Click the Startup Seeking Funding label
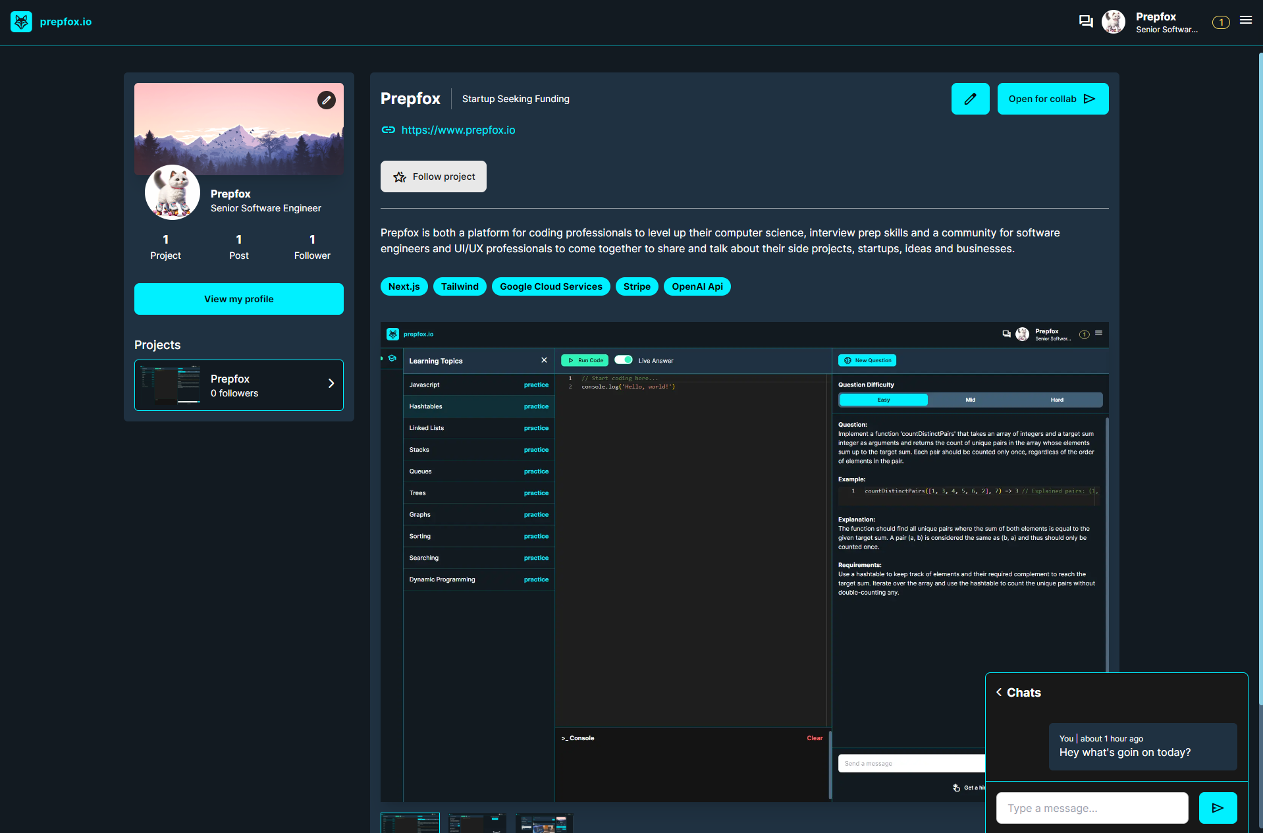Screen dimensions: 1263x833 pos(516,99)
